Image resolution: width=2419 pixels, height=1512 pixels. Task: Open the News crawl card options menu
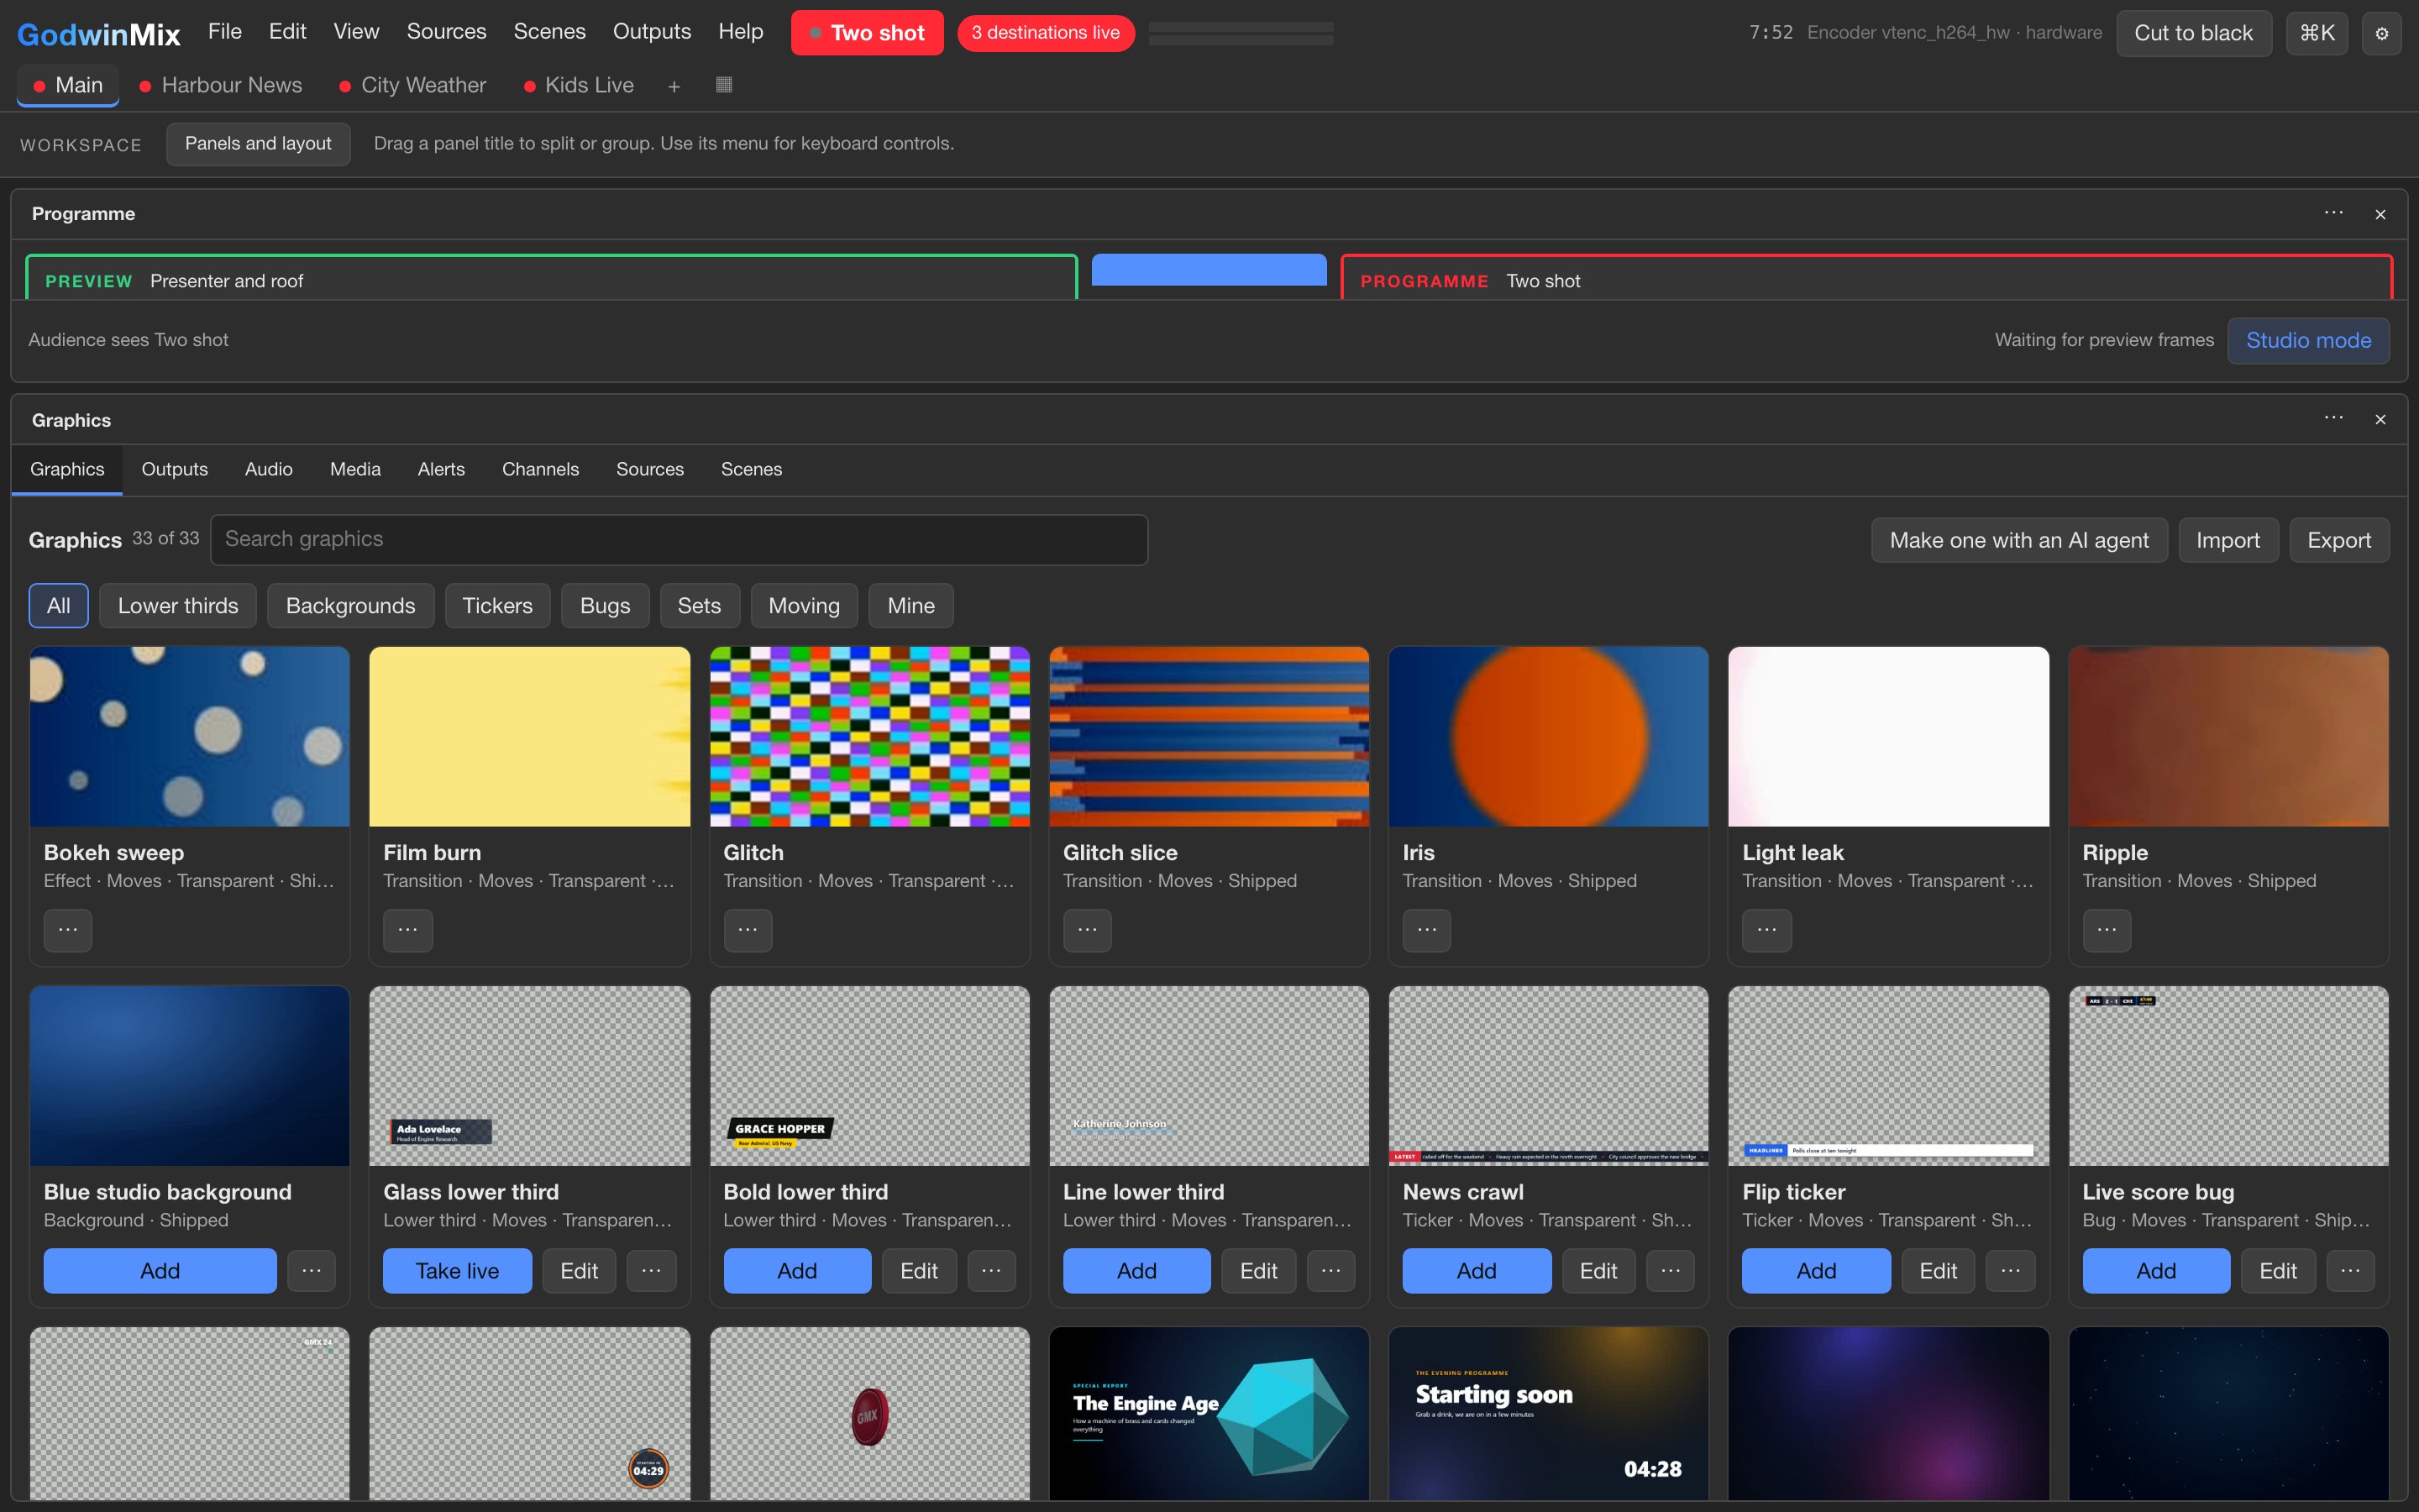(1671, 1271)
